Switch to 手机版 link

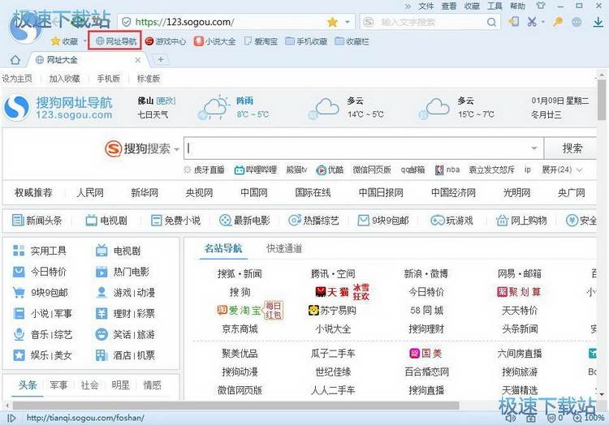click(108, 79)
